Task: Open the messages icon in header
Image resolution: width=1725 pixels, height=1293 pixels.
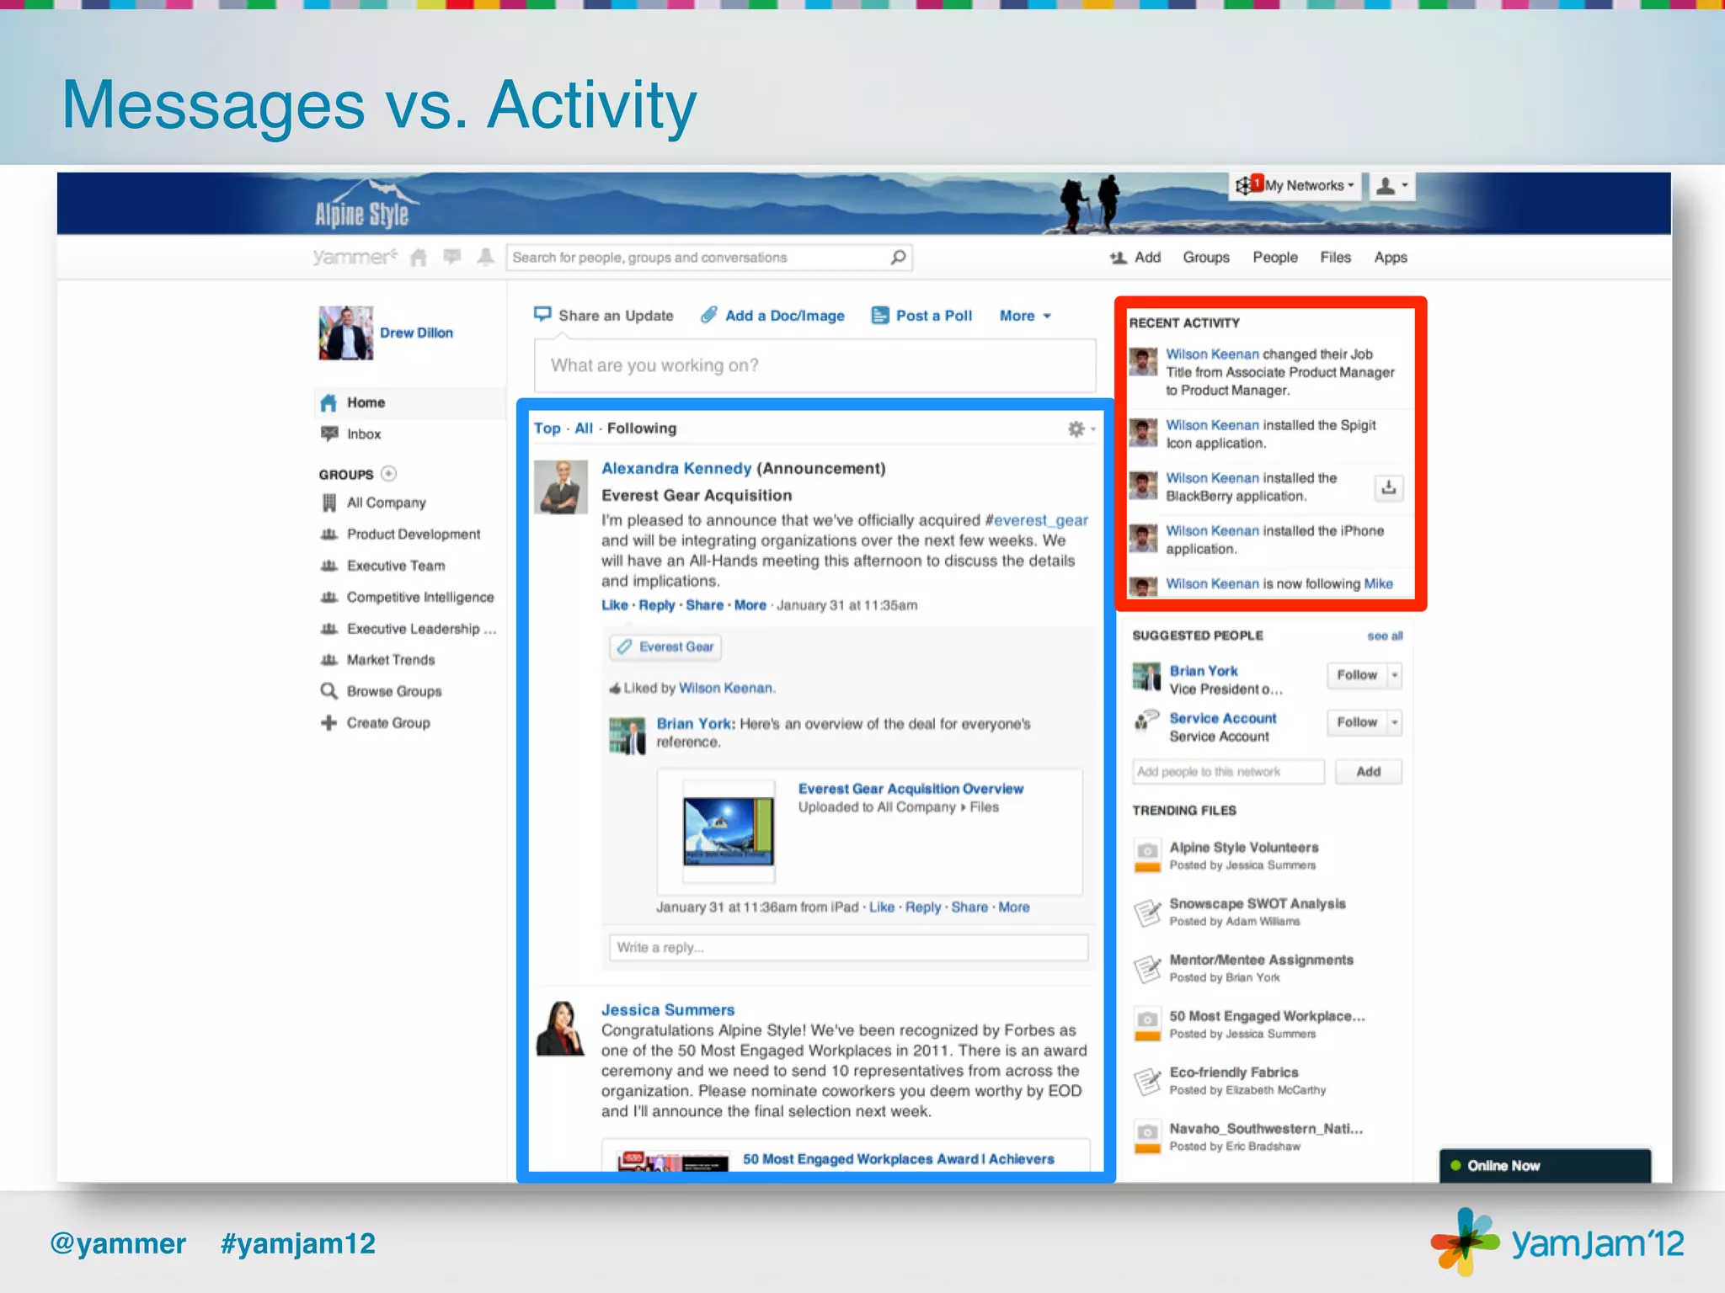Action: point(452,257)
